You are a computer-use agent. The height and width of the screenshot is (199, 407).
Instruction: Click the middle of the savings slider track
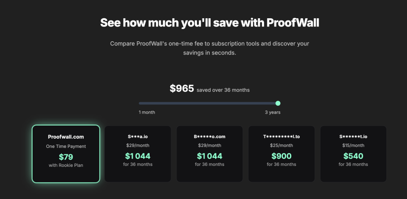[x=208, y=103]
